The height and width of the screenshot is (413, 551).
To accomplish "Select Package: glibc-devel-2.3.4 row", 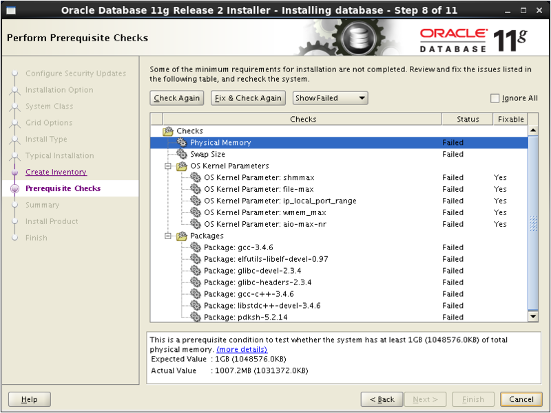I will [339, 270].
